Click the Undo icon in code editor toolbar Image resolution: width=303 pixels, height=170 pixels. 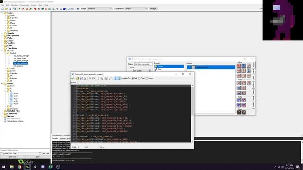click(x=89, y=79)
